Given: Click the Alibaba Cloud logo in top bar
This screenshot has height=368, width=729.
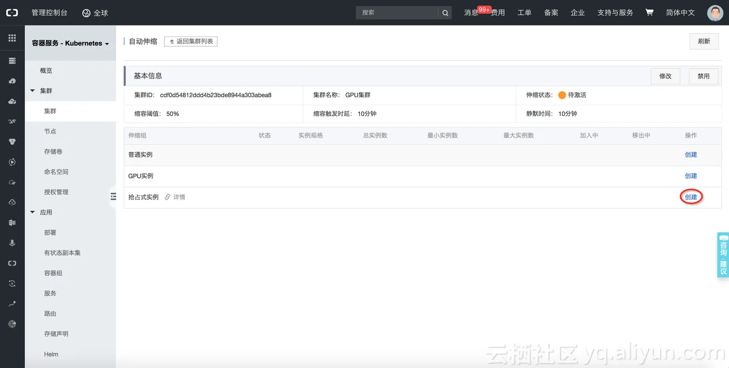Looking at the screenshot, I should [12, 12].
